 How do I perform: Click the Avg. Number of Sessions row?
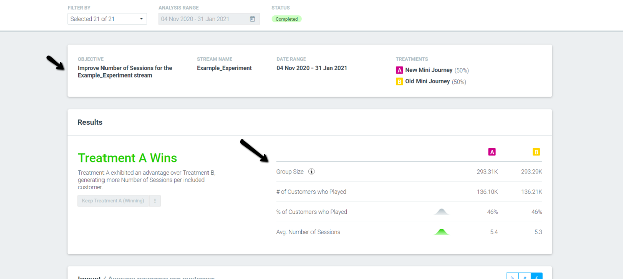click(409, 232)
